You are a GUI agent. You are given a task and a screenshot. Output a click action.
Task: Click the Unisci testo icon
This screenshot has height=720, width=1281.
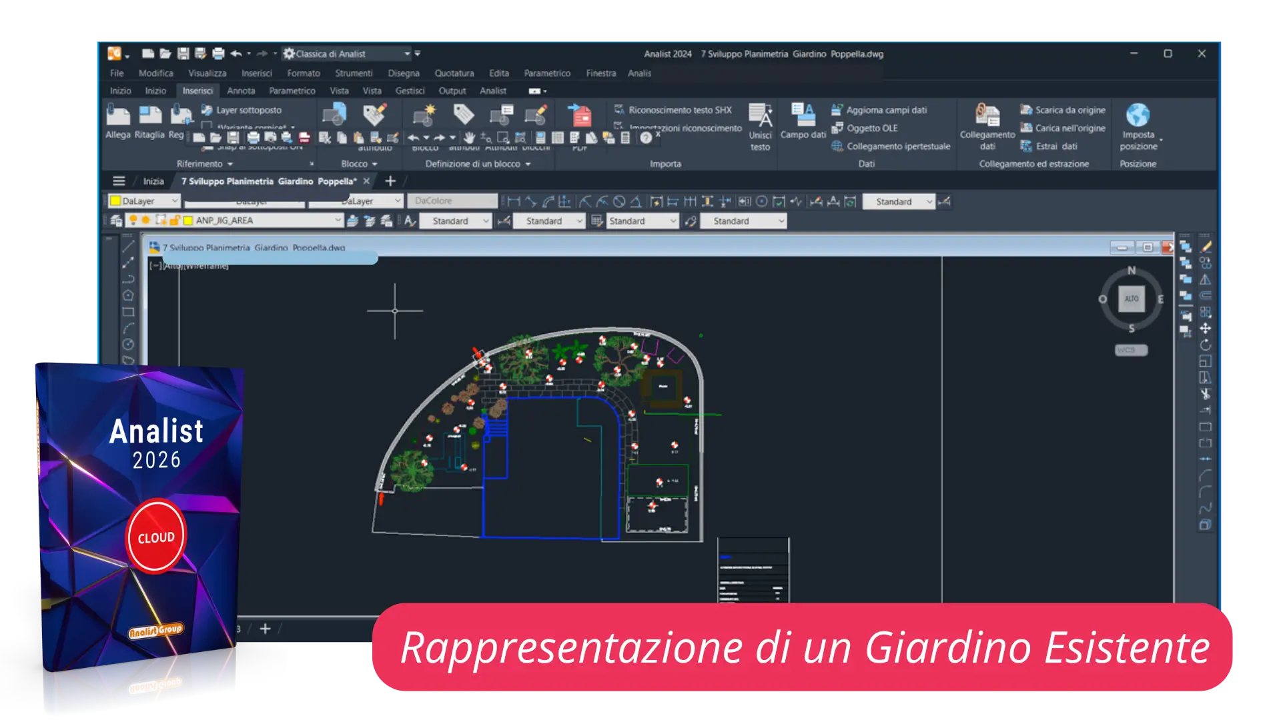tap(760, 115)
